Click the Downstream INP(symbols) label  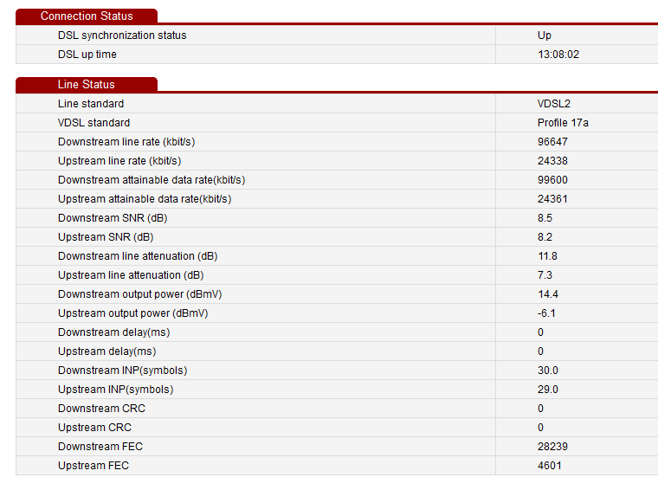[122, 371]
